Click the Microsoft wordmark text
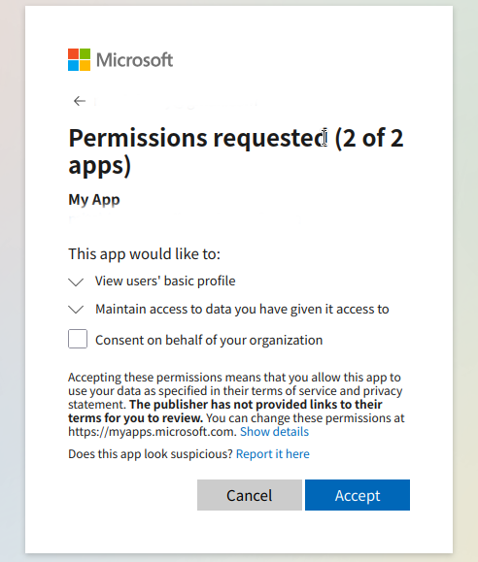 (135, 60)
